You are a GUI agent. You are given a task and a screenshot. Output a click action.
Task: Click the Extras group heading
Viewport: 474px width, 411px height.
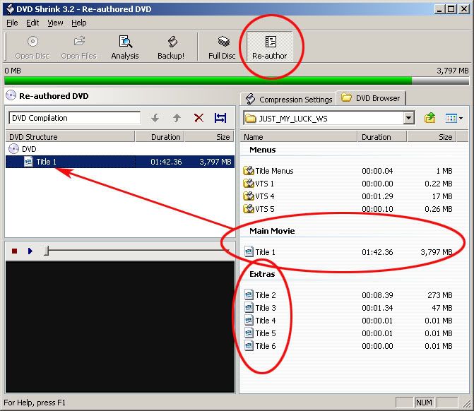click(262, 274)
